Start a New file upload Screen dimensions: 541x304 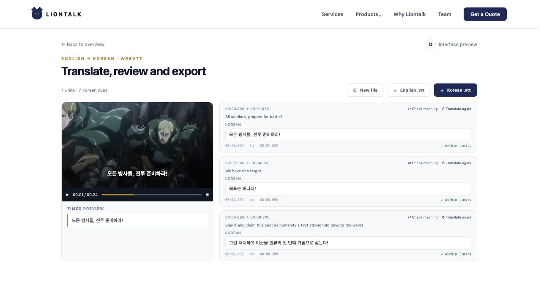[x=366, y=90]
